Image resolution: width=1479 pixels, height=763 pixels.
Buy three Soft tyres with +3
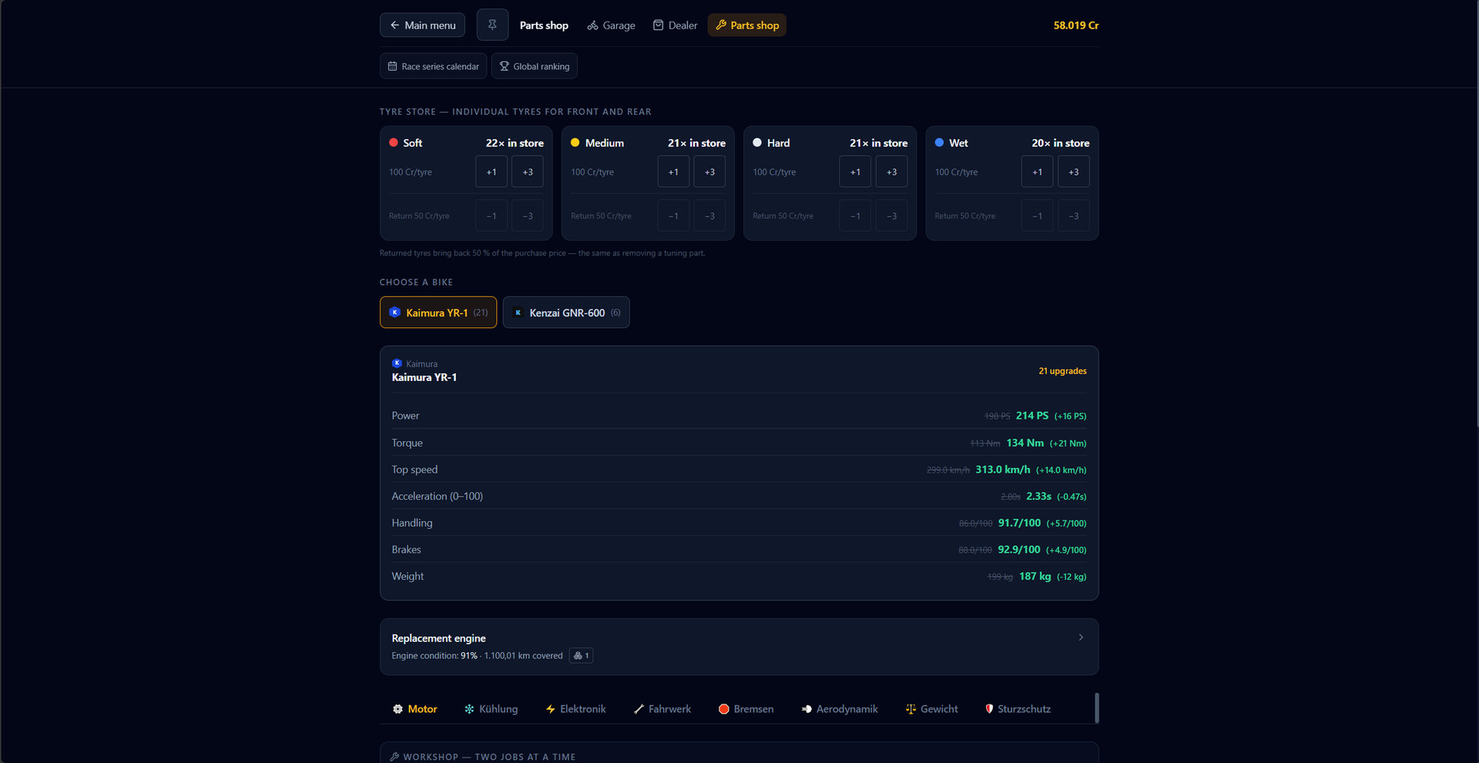click(528, 172)
